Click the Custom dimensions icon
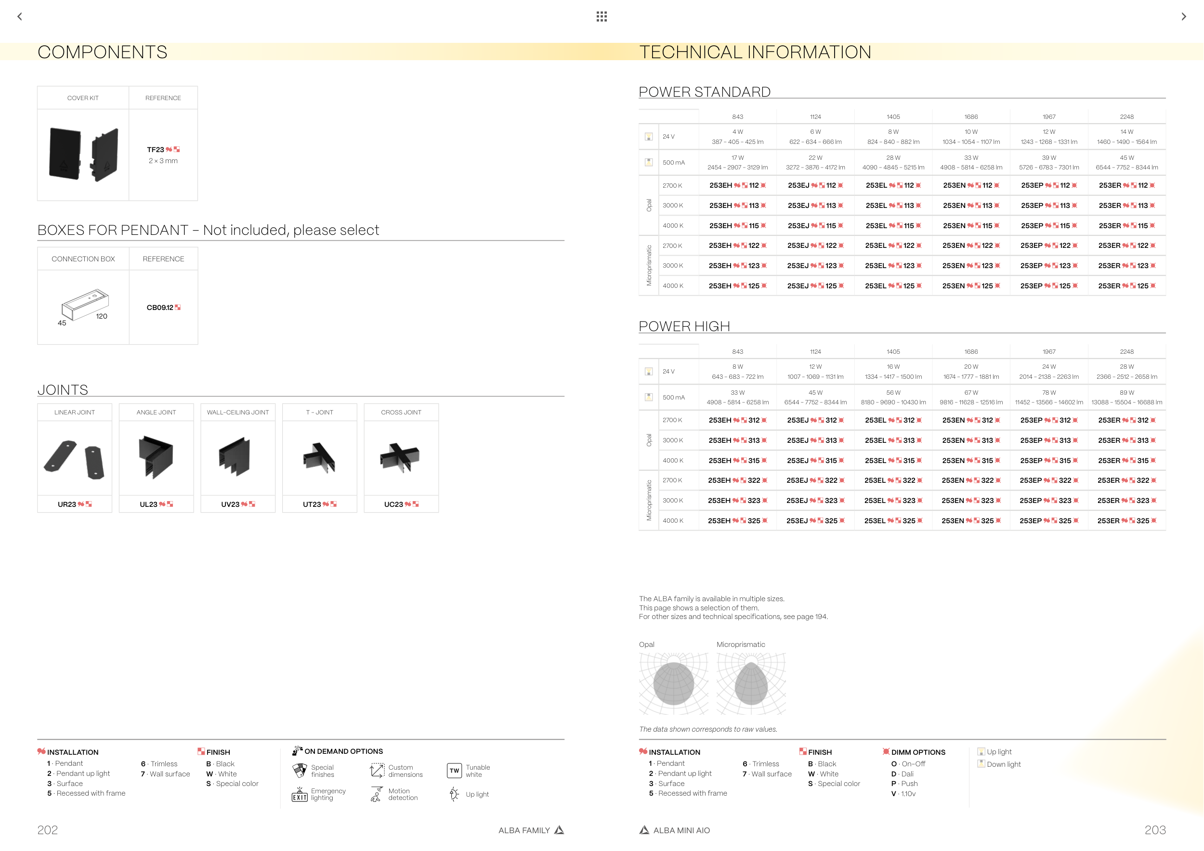 click(377, 770)
